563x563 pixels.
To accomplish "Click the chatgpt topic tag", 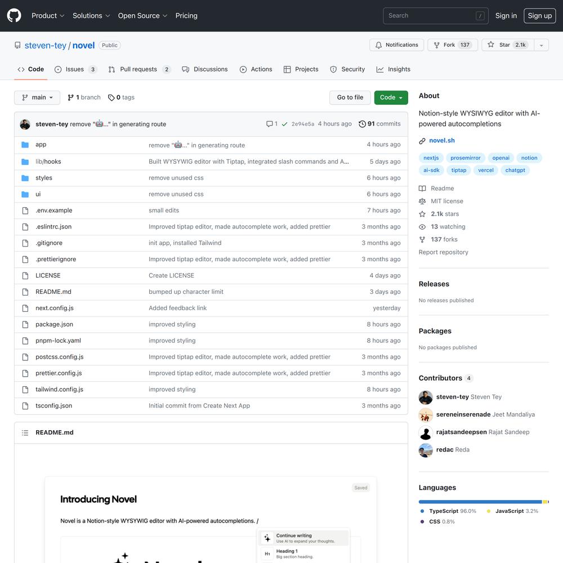I will pyautogui.click(x=515, y=170).
